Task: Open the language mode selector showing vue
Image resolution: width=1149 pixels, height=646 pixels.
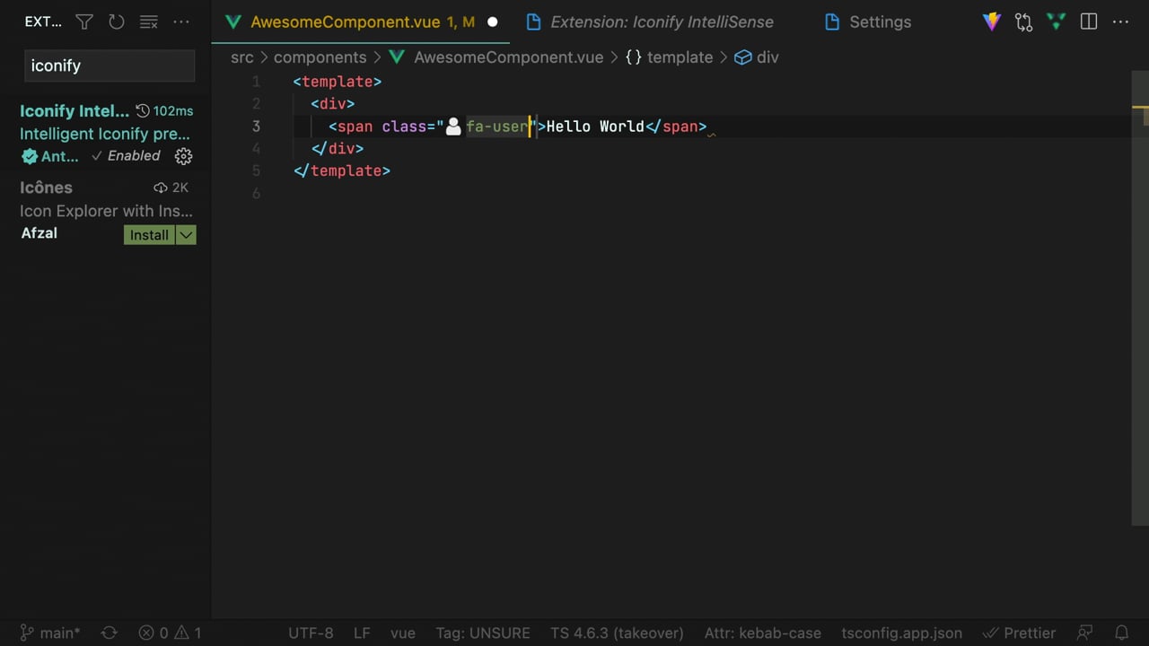Action: coord(402,633)
